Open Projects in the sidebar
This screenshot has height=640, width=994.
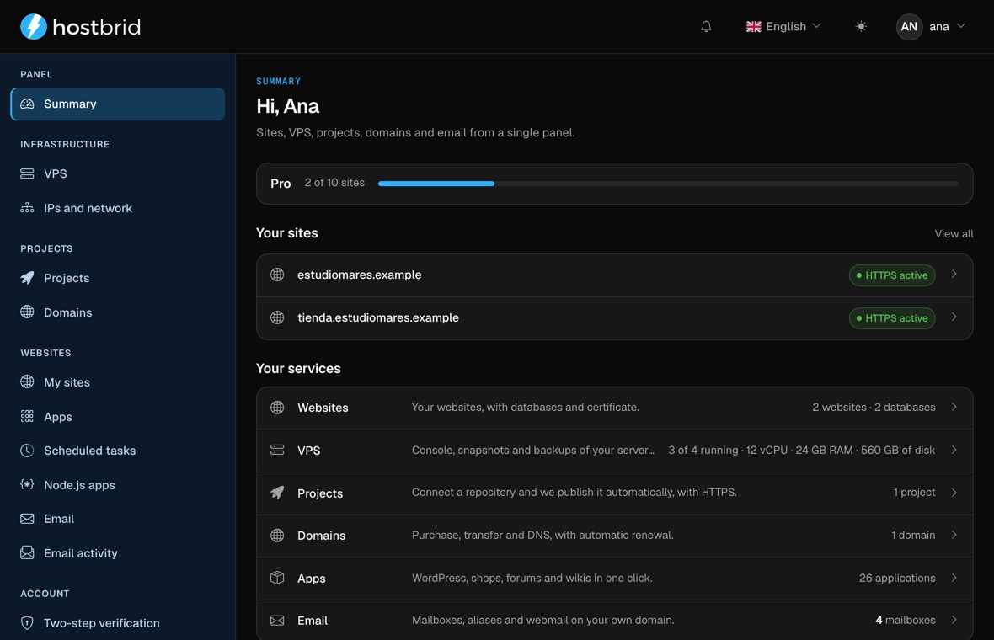coord(118,278)
